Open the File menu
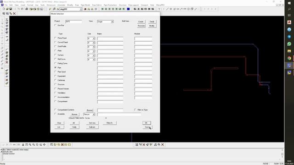The height and width of the screenshot is (165, 294). tap(6, 5)
